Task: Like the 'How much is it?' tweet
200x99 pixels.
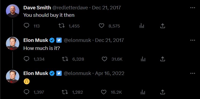Action: click(105, 59)
